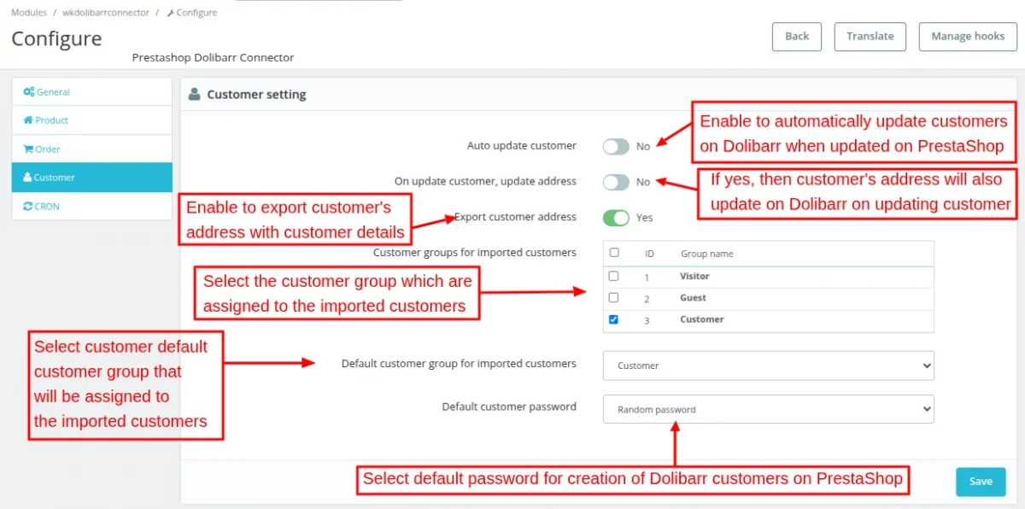1025x509 pixels.
Task: Switch to the Product tab
Action: 92,120
